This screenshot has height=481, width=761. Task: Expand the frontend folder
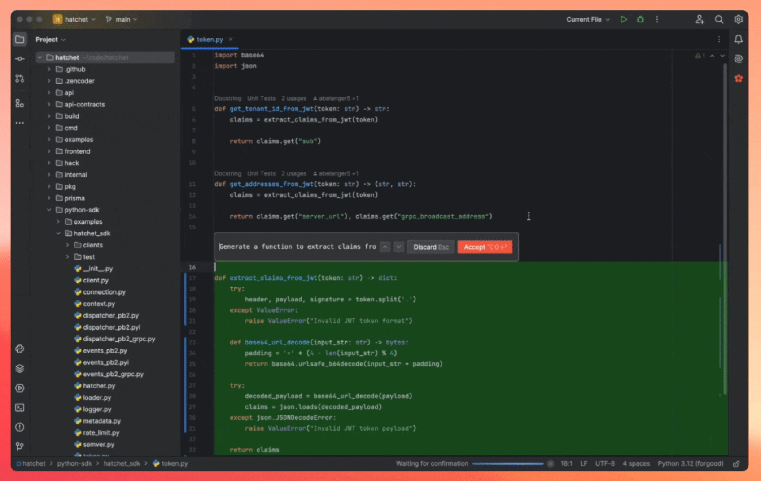click(49, 151)
